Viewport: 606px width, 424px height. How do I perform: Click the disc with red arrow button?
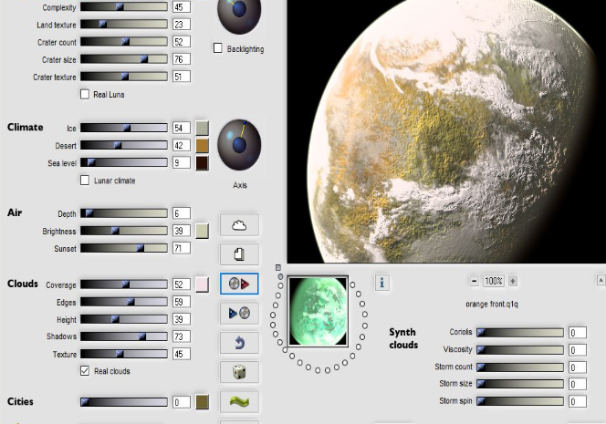[x=239, y=284]
